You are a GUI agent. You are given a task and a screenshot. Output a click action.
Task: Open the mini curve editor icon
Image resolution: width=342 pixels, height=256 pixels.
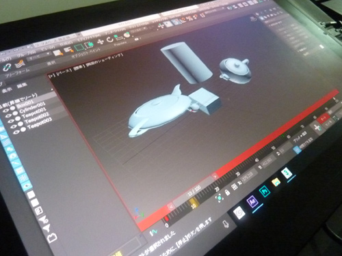[154, 232]
